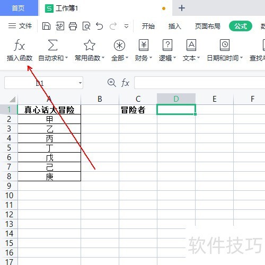
Task: Add a new tab with plus button
Action: [x=182, y=8]
